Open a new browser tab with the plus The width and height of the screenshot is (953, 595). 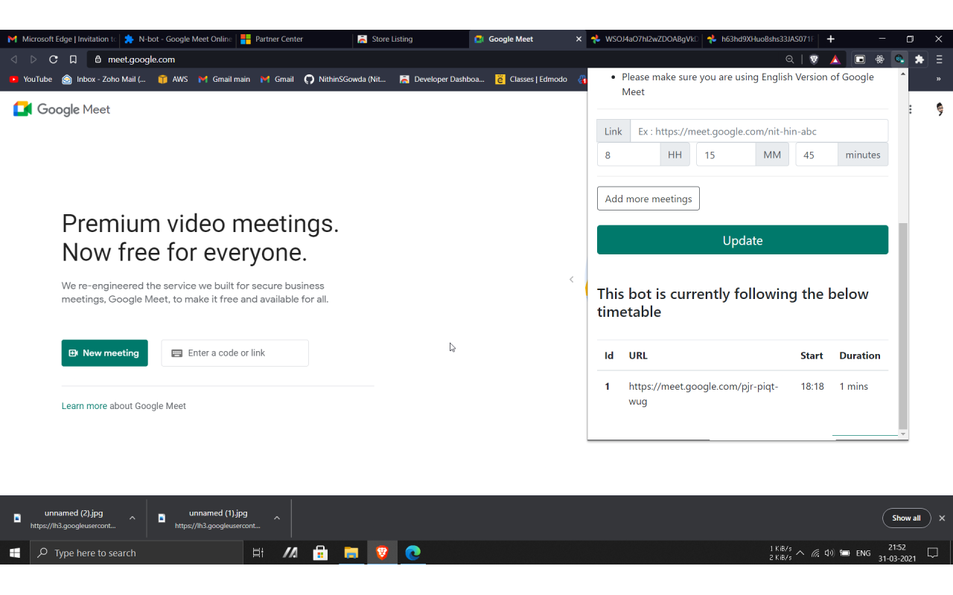(x=831, y=39)
